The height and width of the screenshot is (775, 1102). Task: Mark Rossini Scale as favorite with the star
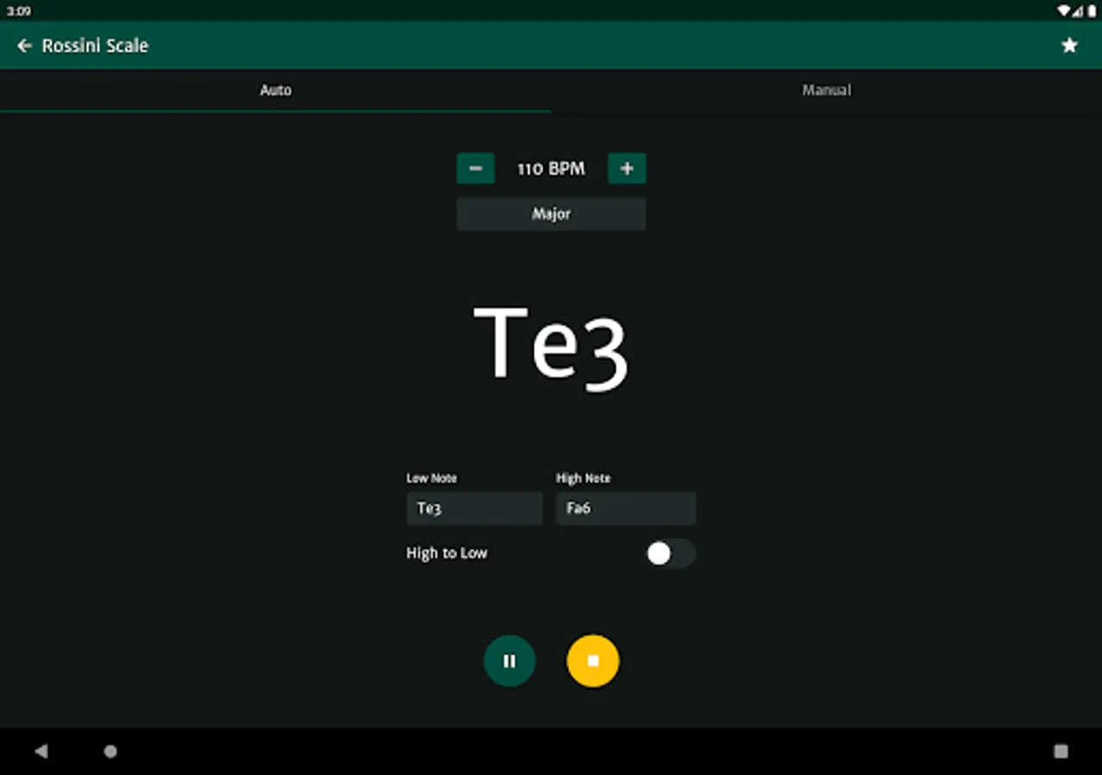(x=1069, y=46)
